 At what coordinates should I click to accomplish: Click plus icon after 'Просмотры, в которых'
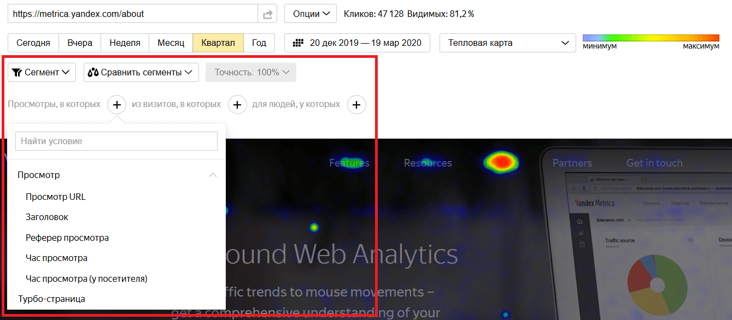coord(116,104)
